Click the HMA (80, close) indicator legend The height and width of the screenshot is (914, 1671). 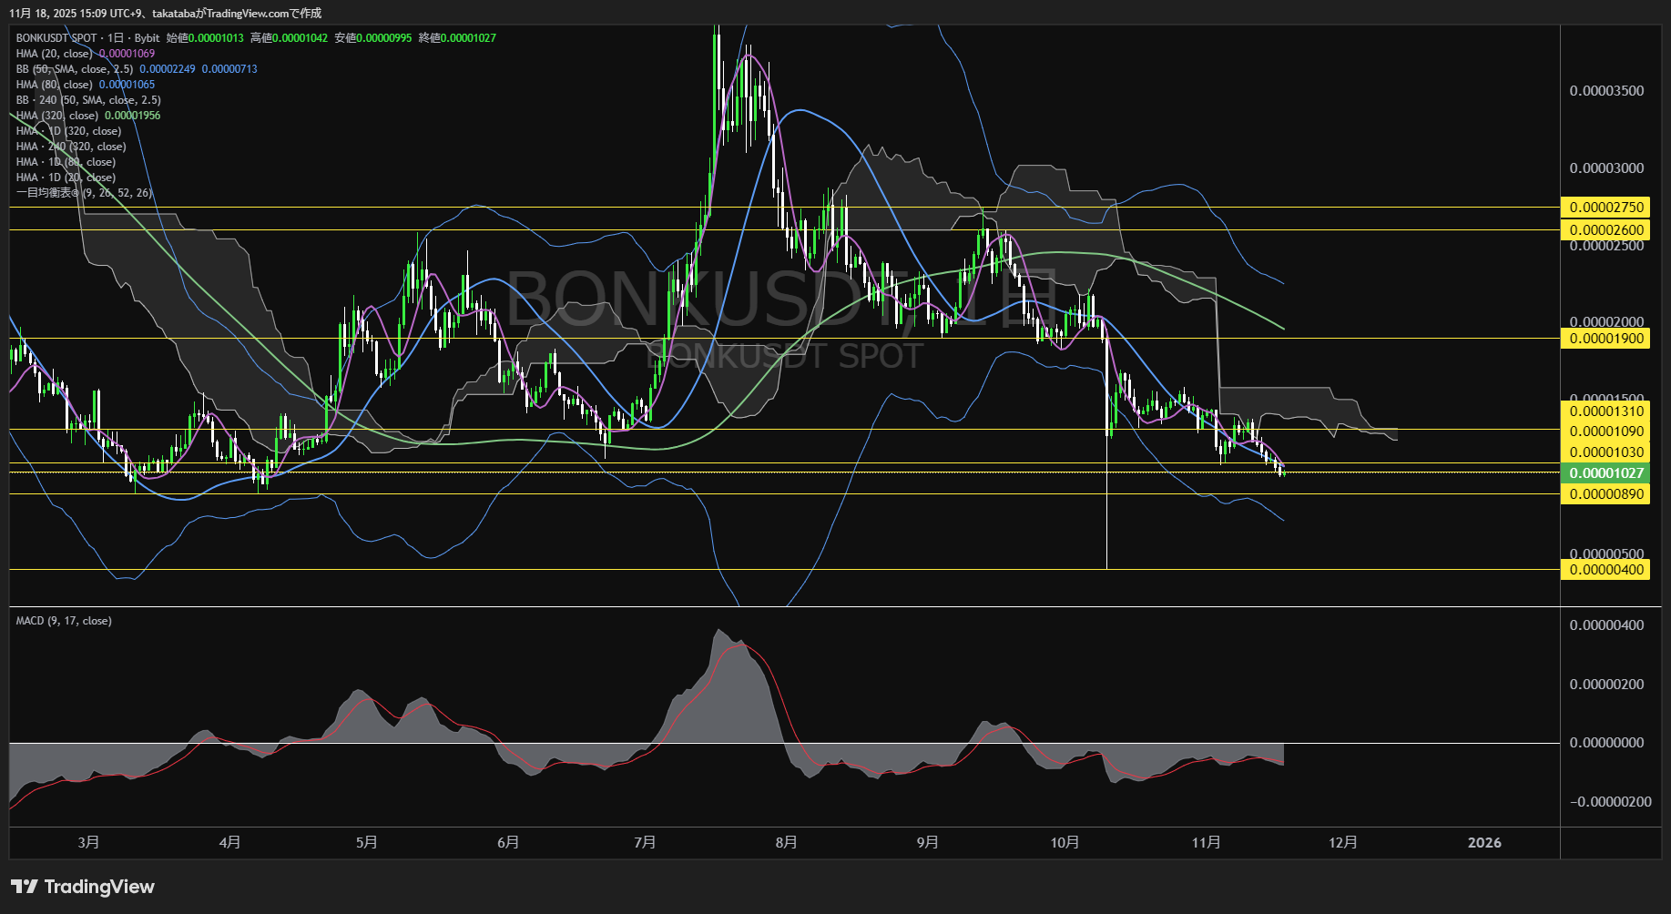(54, 85)
